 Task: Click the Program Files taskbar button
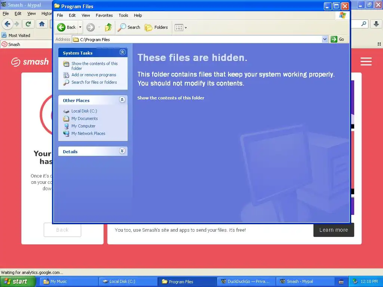pyautogui.click(x=187, y=282)
